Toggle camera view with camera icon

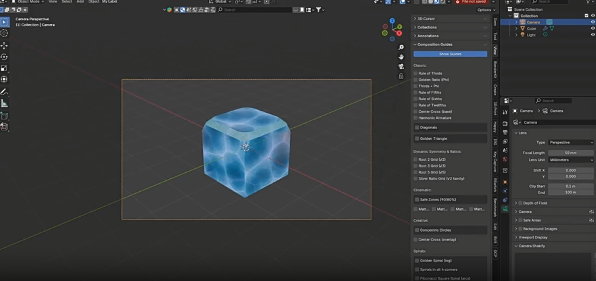[401, 66]
